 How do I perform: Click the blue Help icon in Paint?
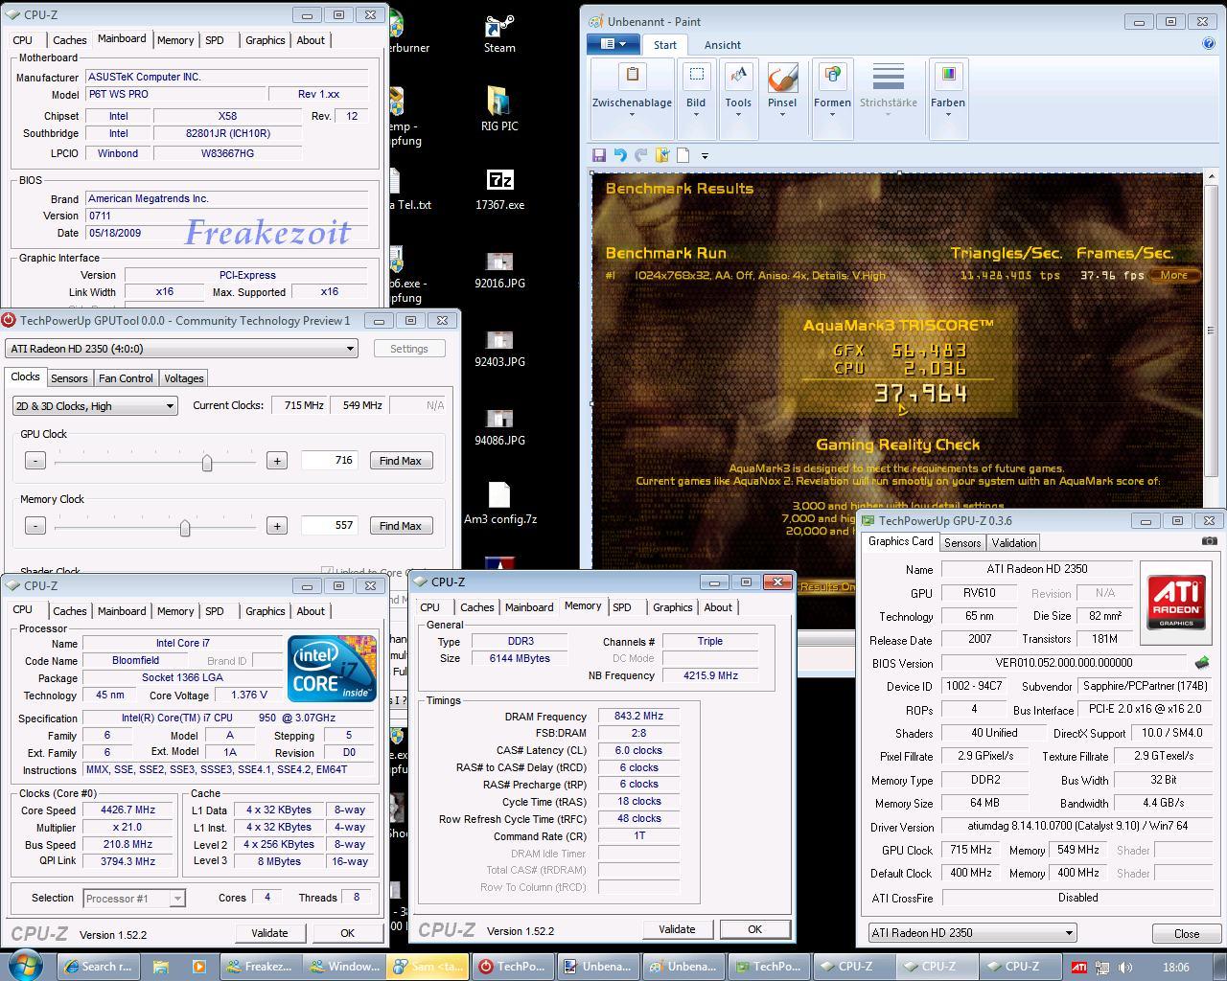coord(1208,43)
